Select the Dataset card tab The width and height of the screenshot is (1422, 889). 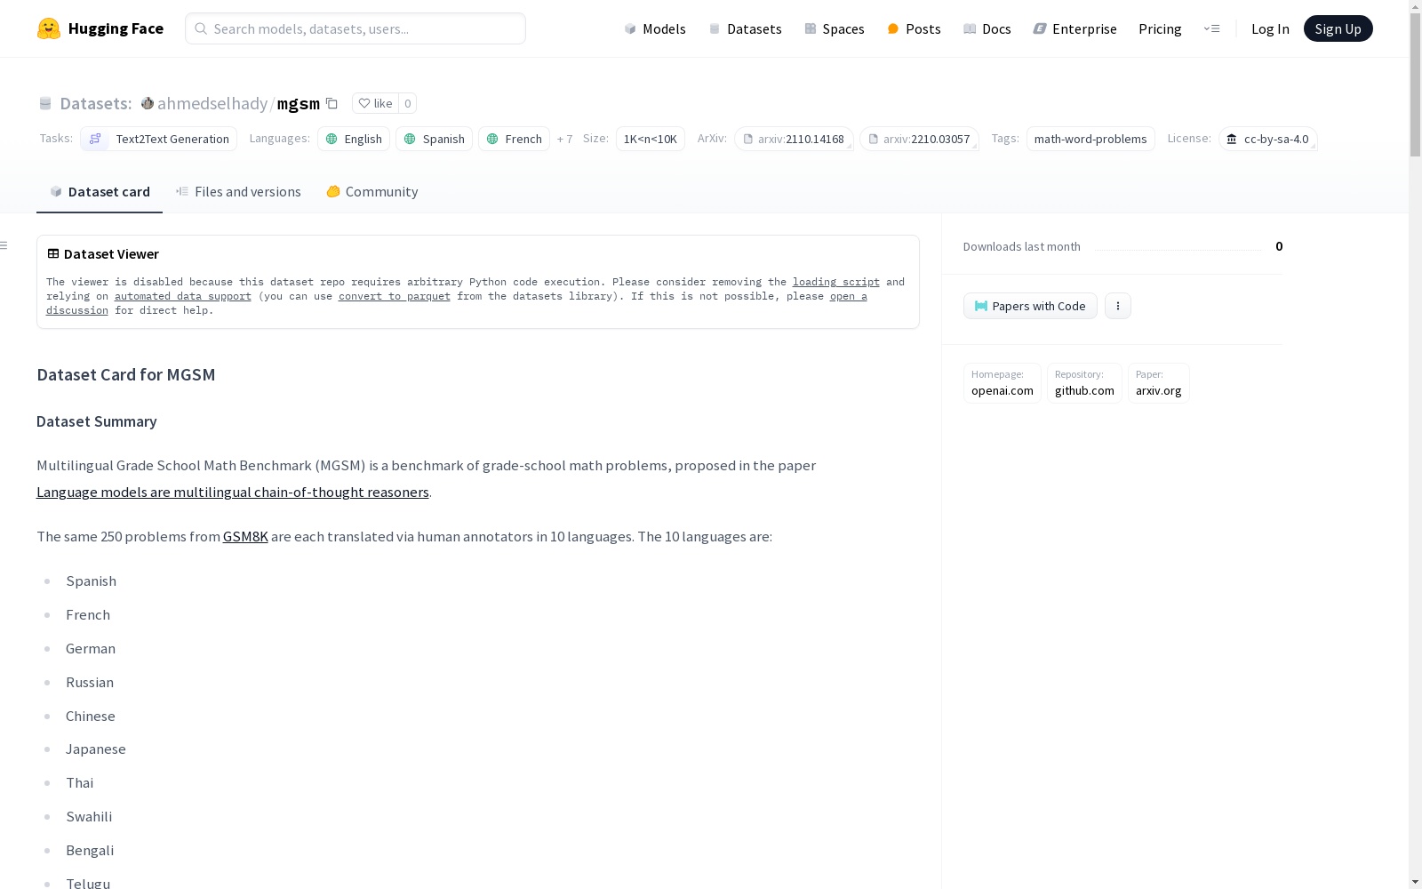[x=100, y=191]
